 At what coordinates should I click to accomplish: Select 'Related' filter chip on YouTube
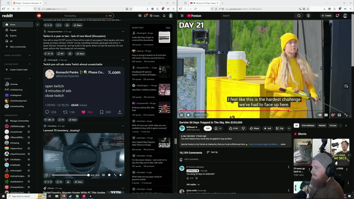click(322, 125)
